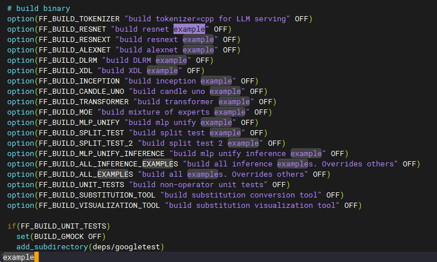The height and width of the screenshot is (262, 437).
Task: Click FF_BUILD_TOKENIZER option name
Action: [x=79, y=18]
